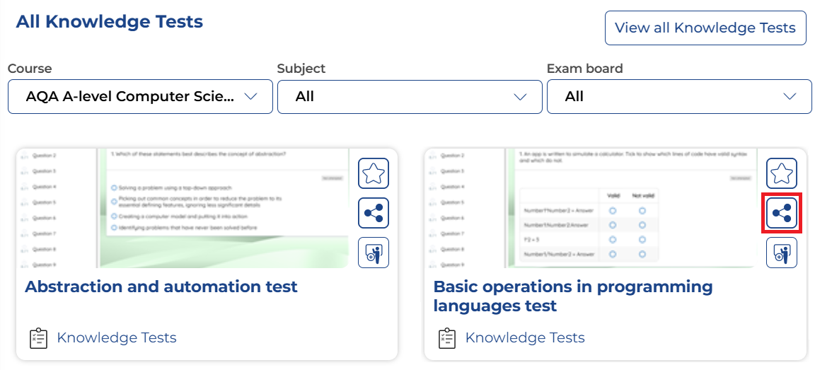815x370 pixels.
Task: Click Knowledge Tests link under Basic operations test
Action: [524, 338]
